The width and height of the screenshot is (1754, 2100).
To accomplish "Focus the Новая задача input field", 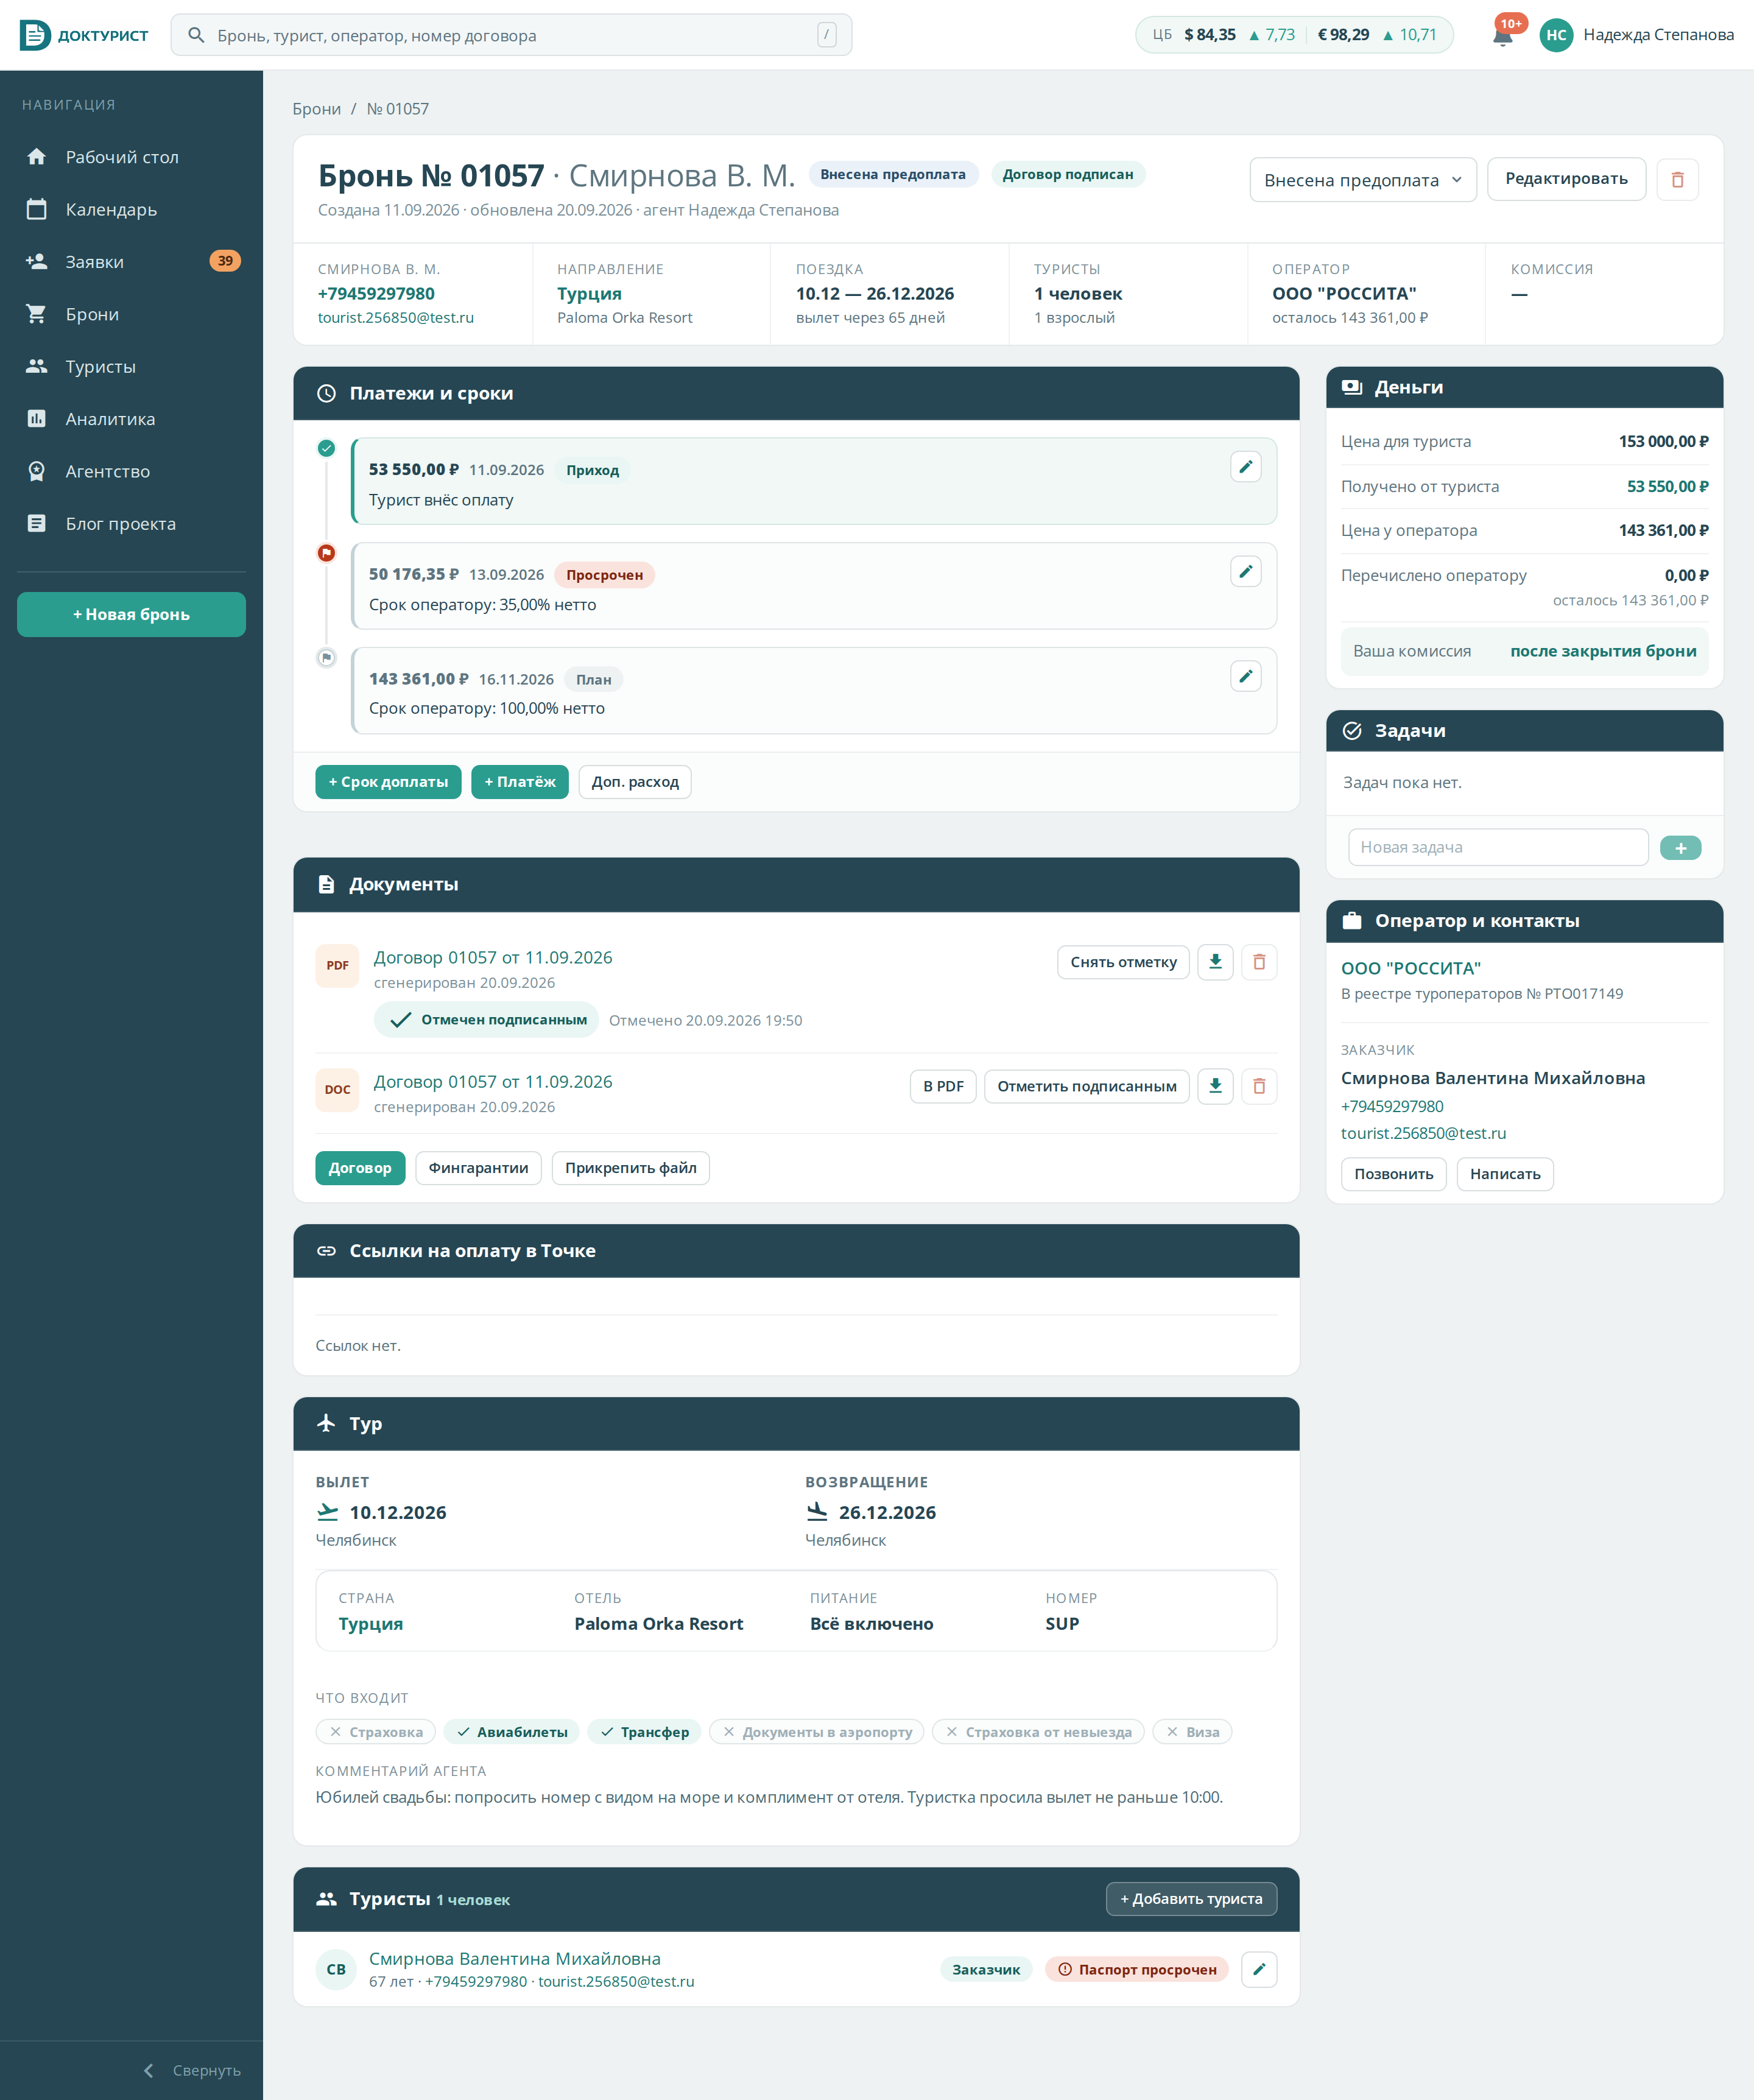I will coord(1497,847).
